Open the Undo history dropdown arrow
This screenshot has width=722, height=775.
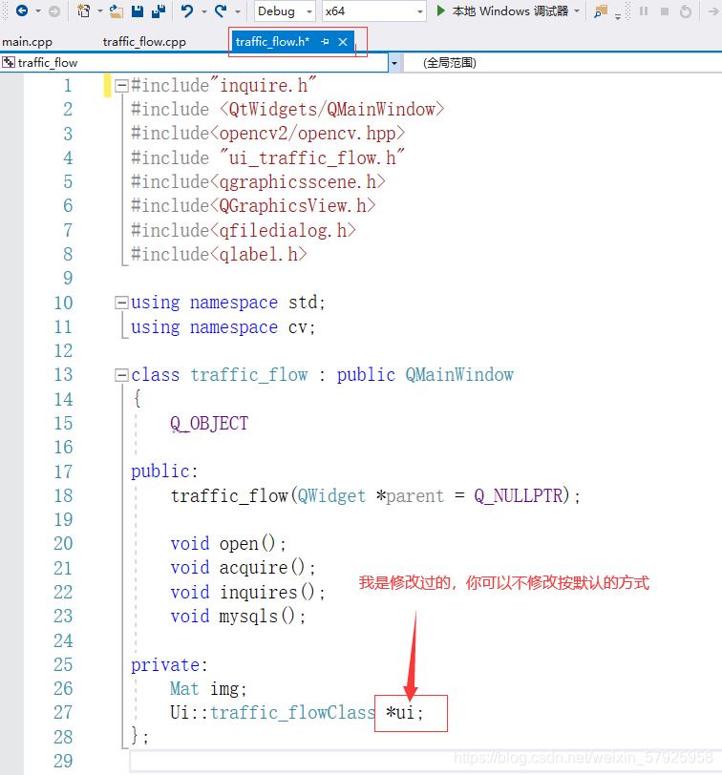pyautogui.click(x=203, y=11)
